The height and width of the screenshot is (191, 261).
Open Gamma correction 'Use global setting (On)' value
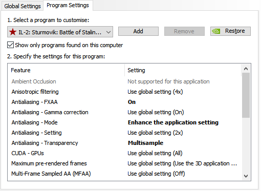click(156, 112)
